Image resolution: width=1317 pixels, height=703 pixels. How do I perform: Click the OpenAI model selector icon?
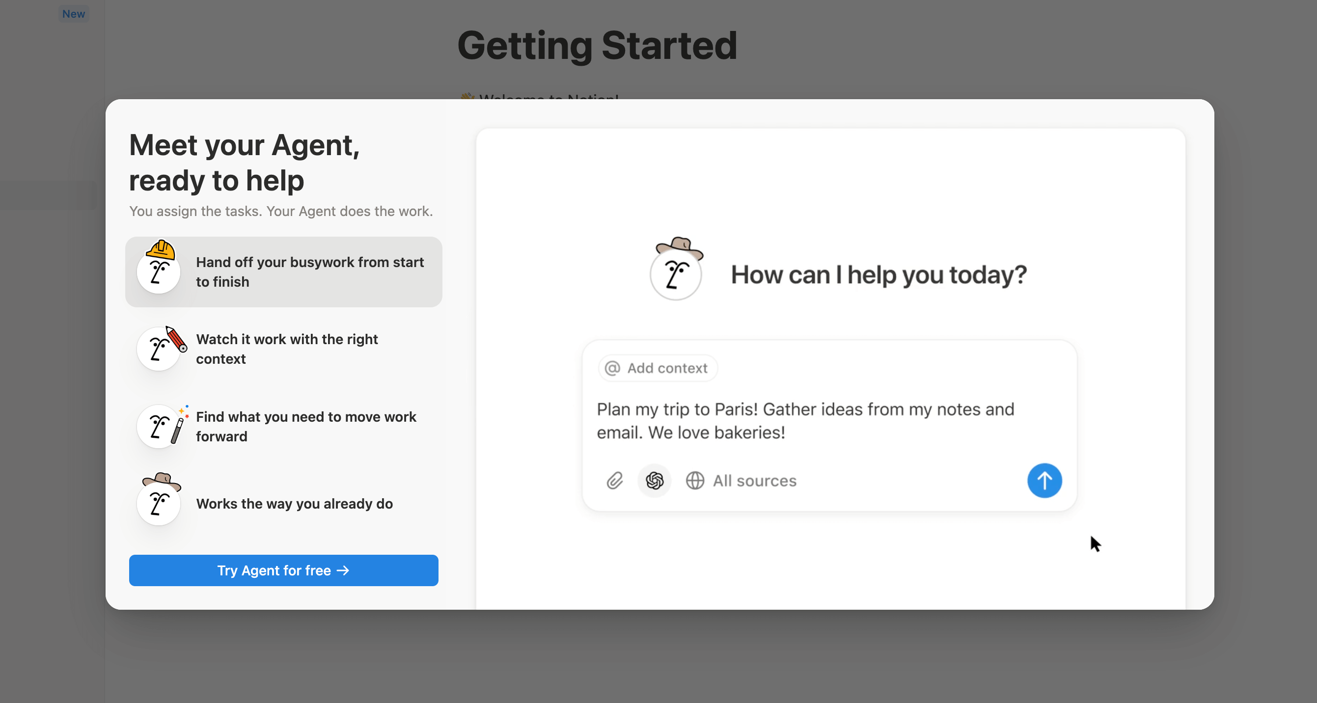655,481
